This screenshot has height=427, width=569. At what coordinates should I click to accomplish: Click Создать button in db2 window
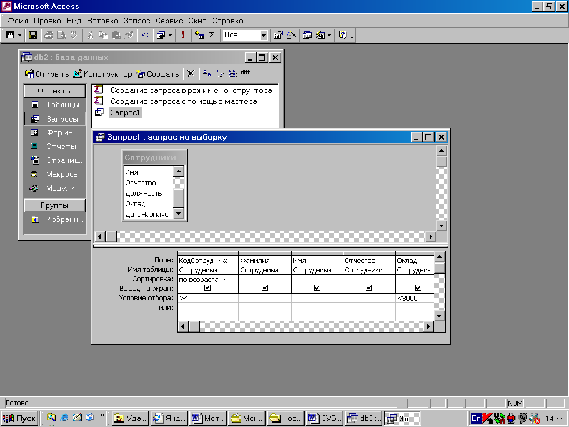(x=158, y=74)
